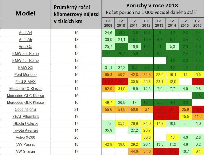Select the BMW 3er-Reihe link
The image size is (204, 155).
pyautogui.click(x=25, y=54)
